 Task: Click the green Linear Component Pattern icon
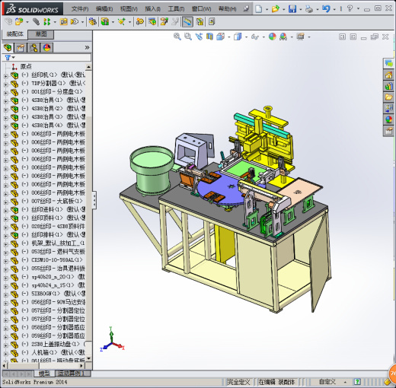coord(46,22)
